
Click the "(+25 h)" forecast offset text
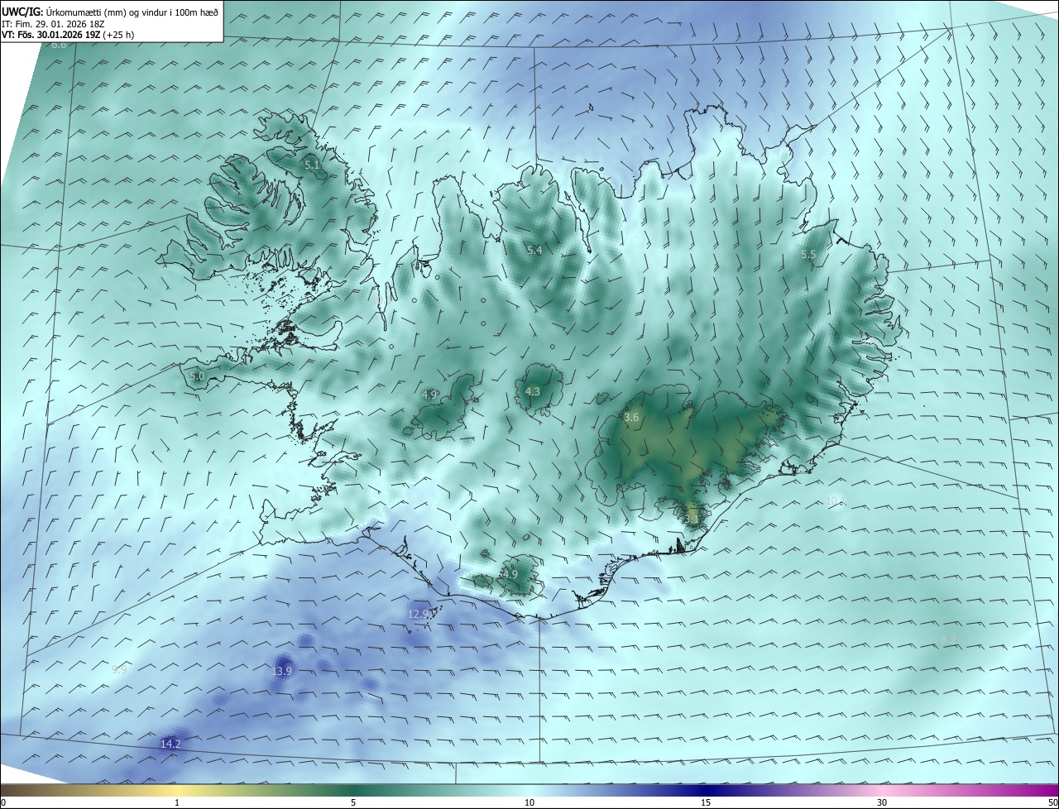point(120,35)
